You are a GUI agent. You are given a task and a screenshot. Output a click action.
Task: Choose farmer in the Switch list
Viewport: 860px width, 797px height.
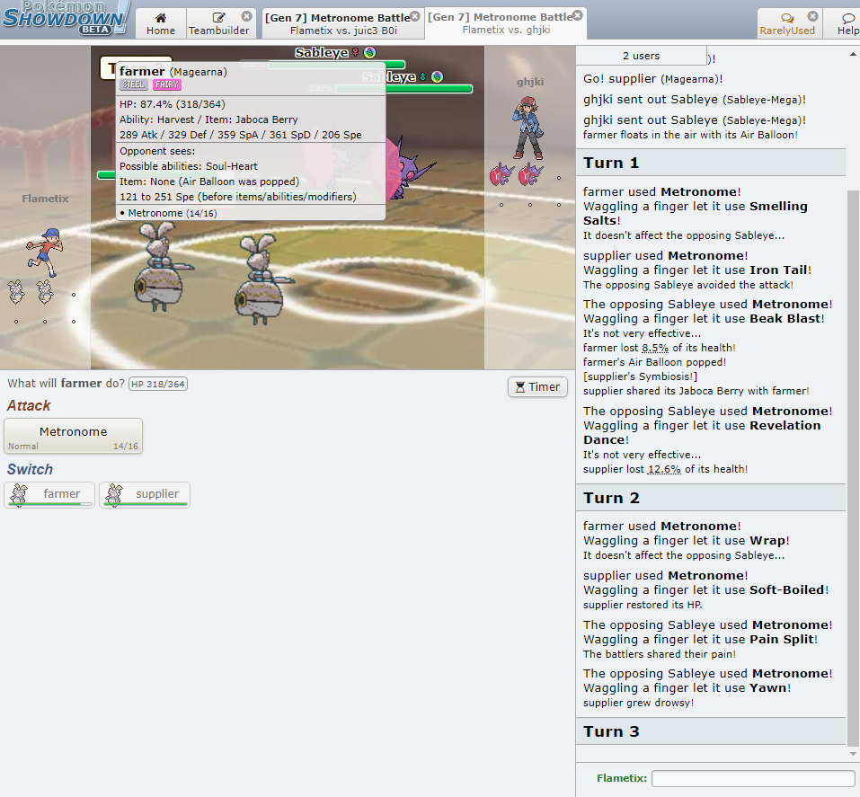(49, 495)
